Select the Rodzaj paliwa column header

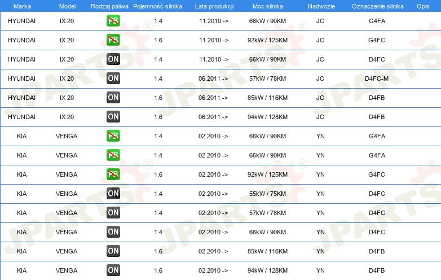click(x=109, y=6)
